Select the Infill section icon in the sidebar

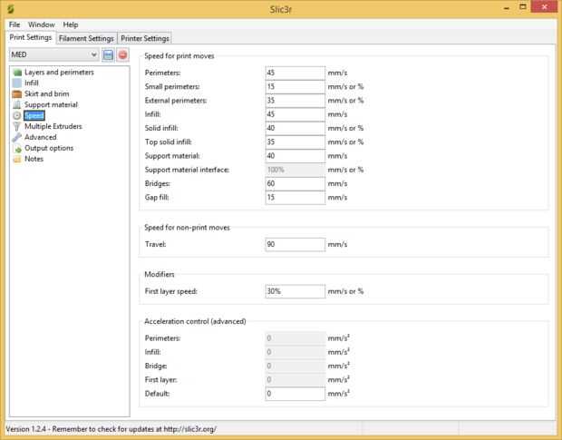point(17,83)
